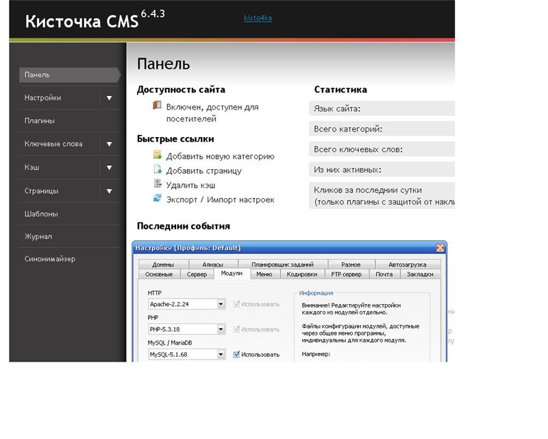This screenshot has height=439, width=548.
Task: Toggle the HTTP Использовать checkbox
Action: click(237, 304)
